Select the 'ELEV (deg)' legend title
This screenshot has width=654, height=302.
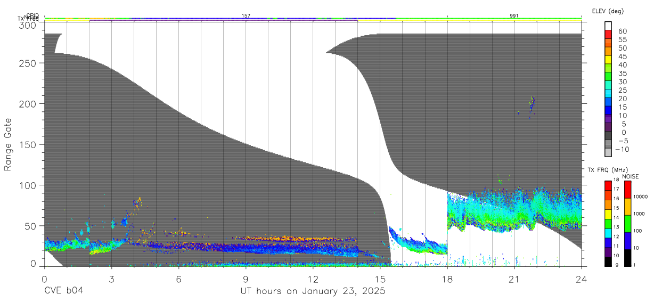608,11
